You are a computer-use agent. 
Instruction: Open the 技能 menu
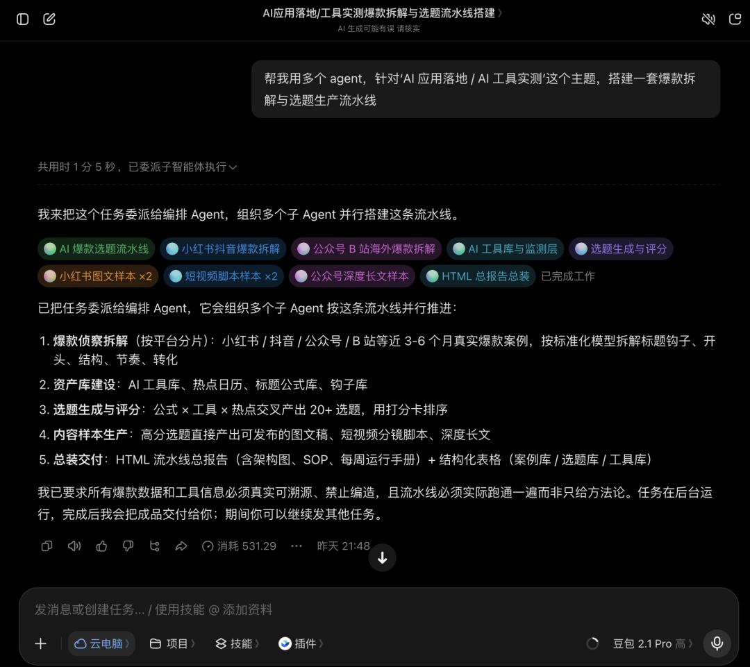(x=237, y=643)
